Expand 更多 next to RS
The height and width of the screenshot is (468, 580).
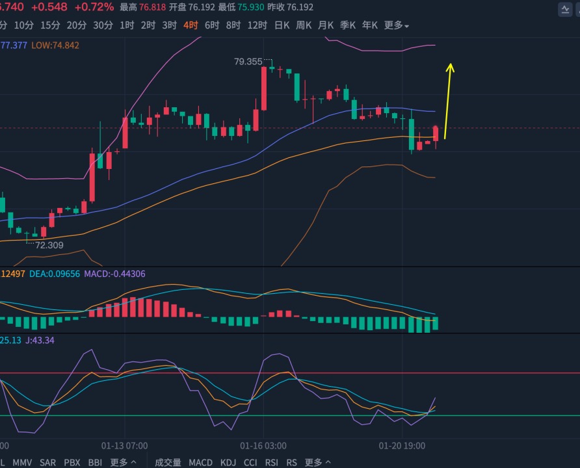[318, 462]
